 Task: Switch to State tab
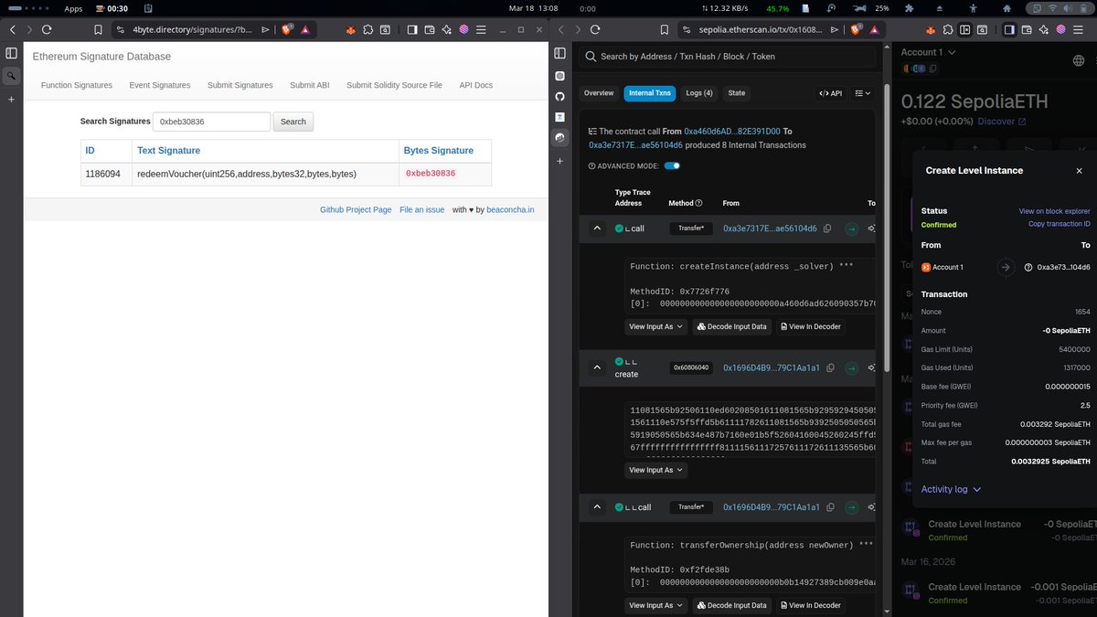(x=736, y=93)
